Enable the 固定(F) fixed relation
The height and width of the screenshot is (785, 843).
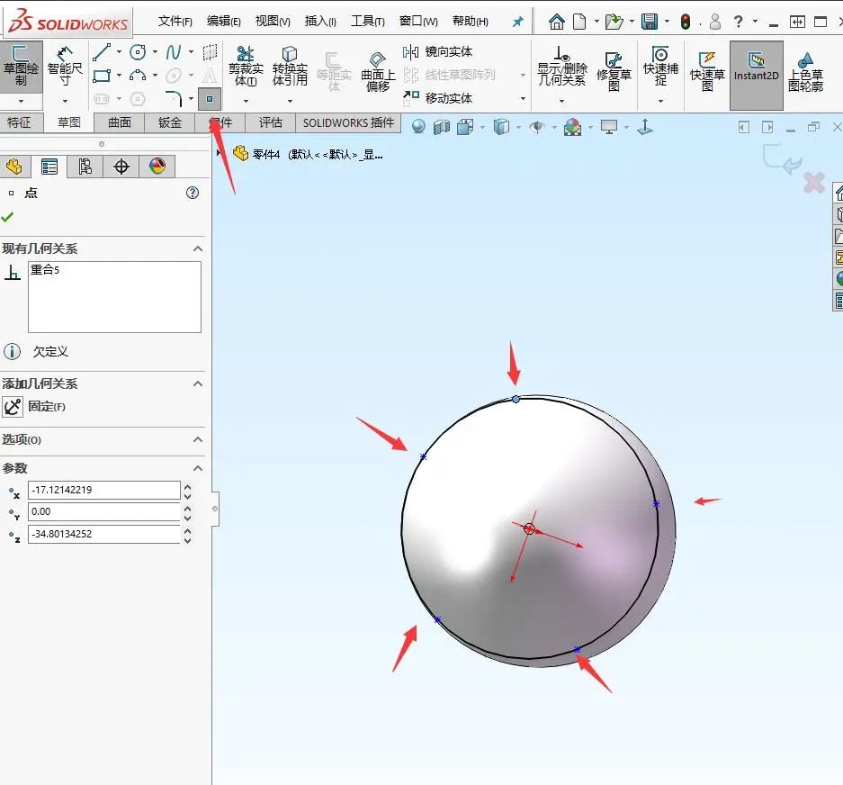(x=12, y=405)
